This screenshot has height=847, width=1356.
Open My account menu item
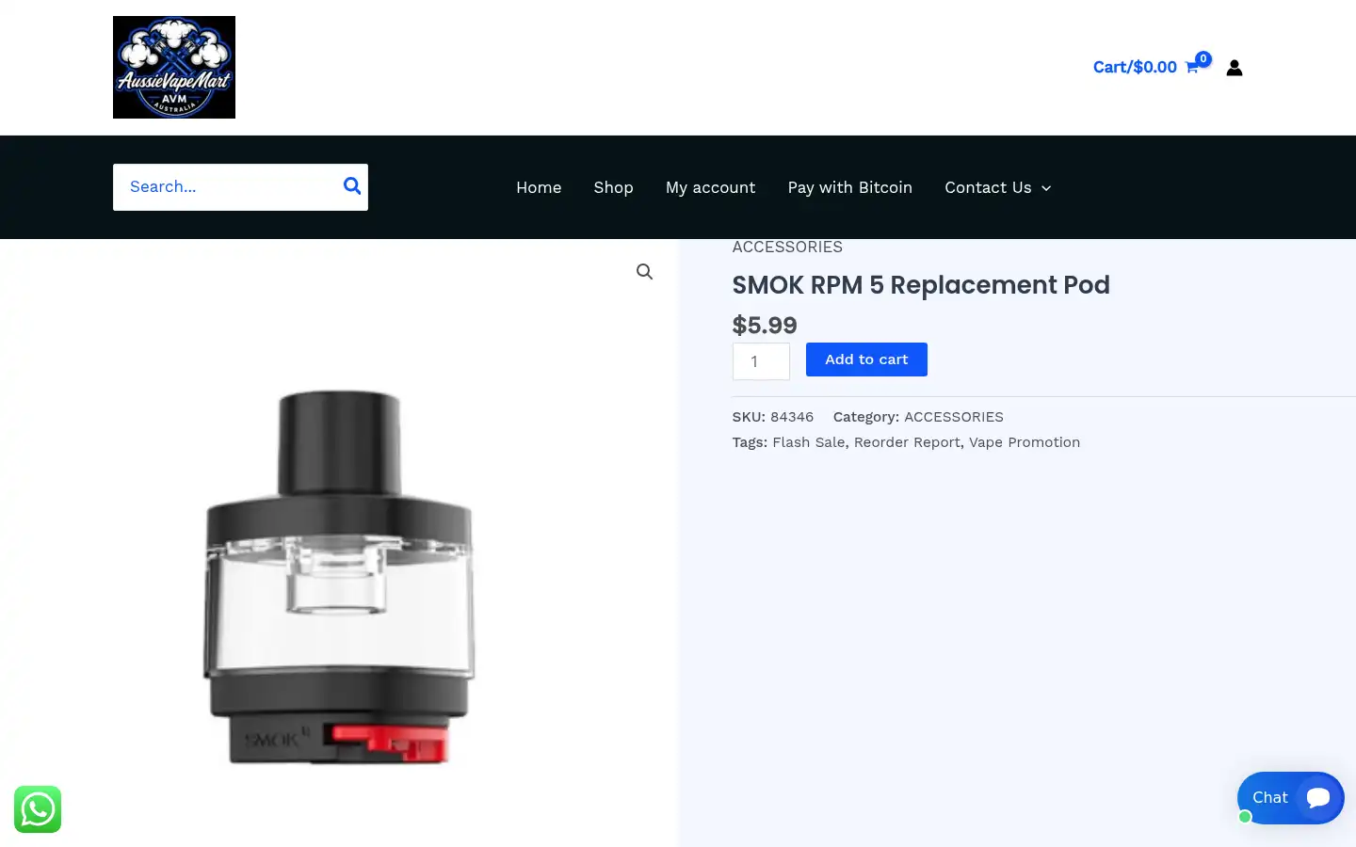710,187
